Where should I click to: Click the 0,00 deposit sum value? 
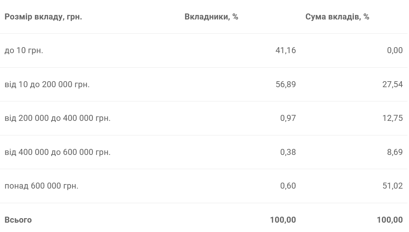[395, 51]
